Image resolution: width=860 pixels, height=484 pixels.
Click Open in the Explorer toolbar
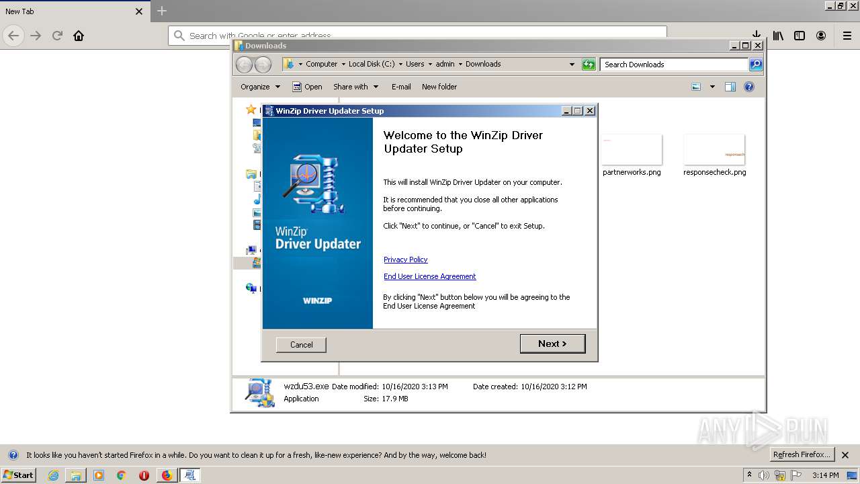[307, 87]
